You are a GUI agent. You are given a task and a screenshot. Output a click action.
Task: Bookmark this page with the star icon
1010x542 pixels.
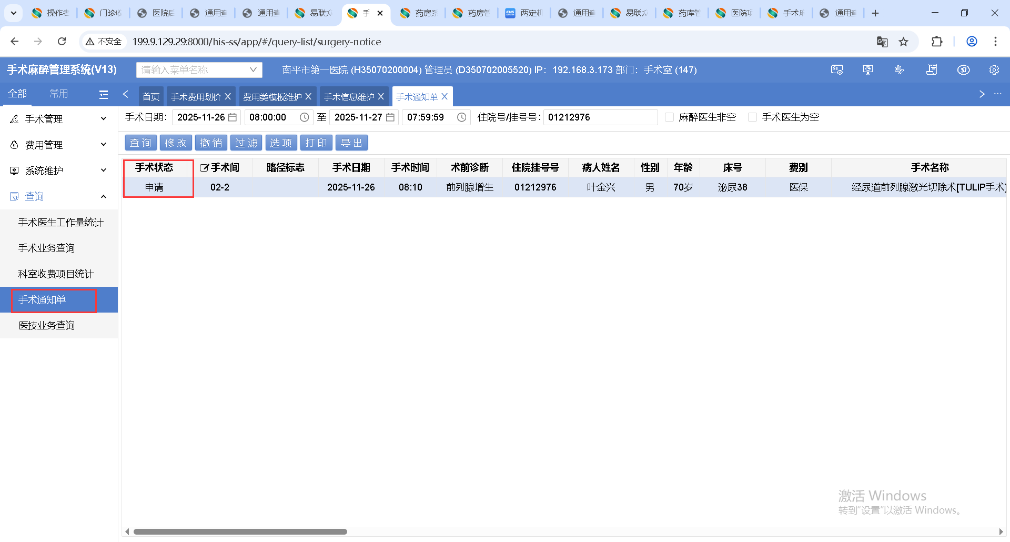pyautogui.click(x=903, y=42)
